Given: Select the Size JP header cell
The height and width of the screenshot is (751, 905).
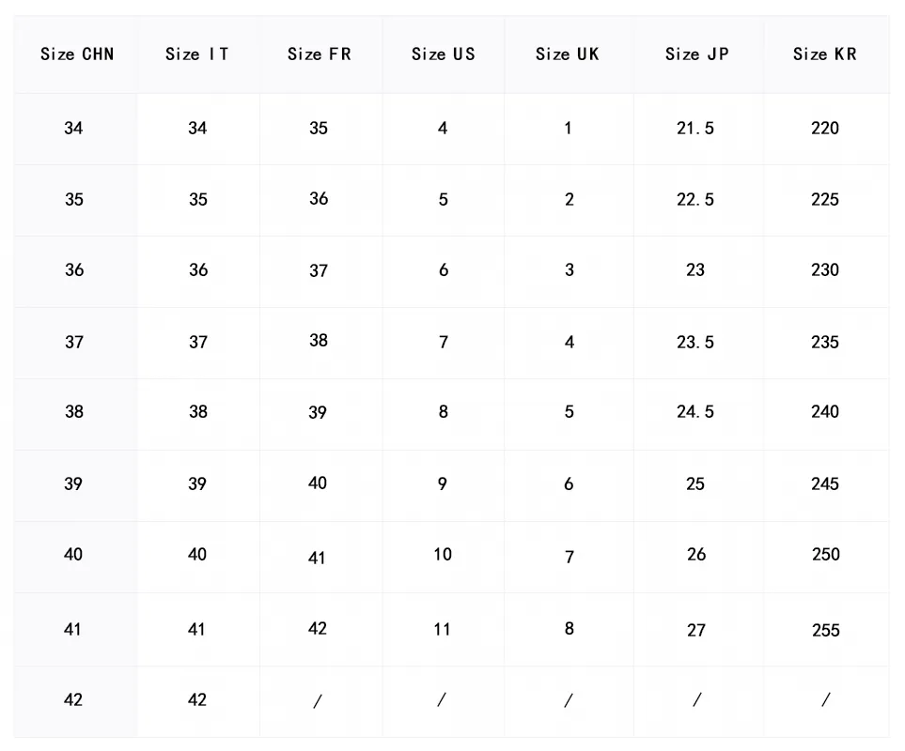Looking at the screenshot, I should click(x=696, y=54).
